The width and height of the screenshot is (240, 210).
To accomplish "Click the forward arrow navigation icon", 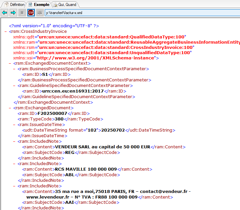I will pos(13,13).
